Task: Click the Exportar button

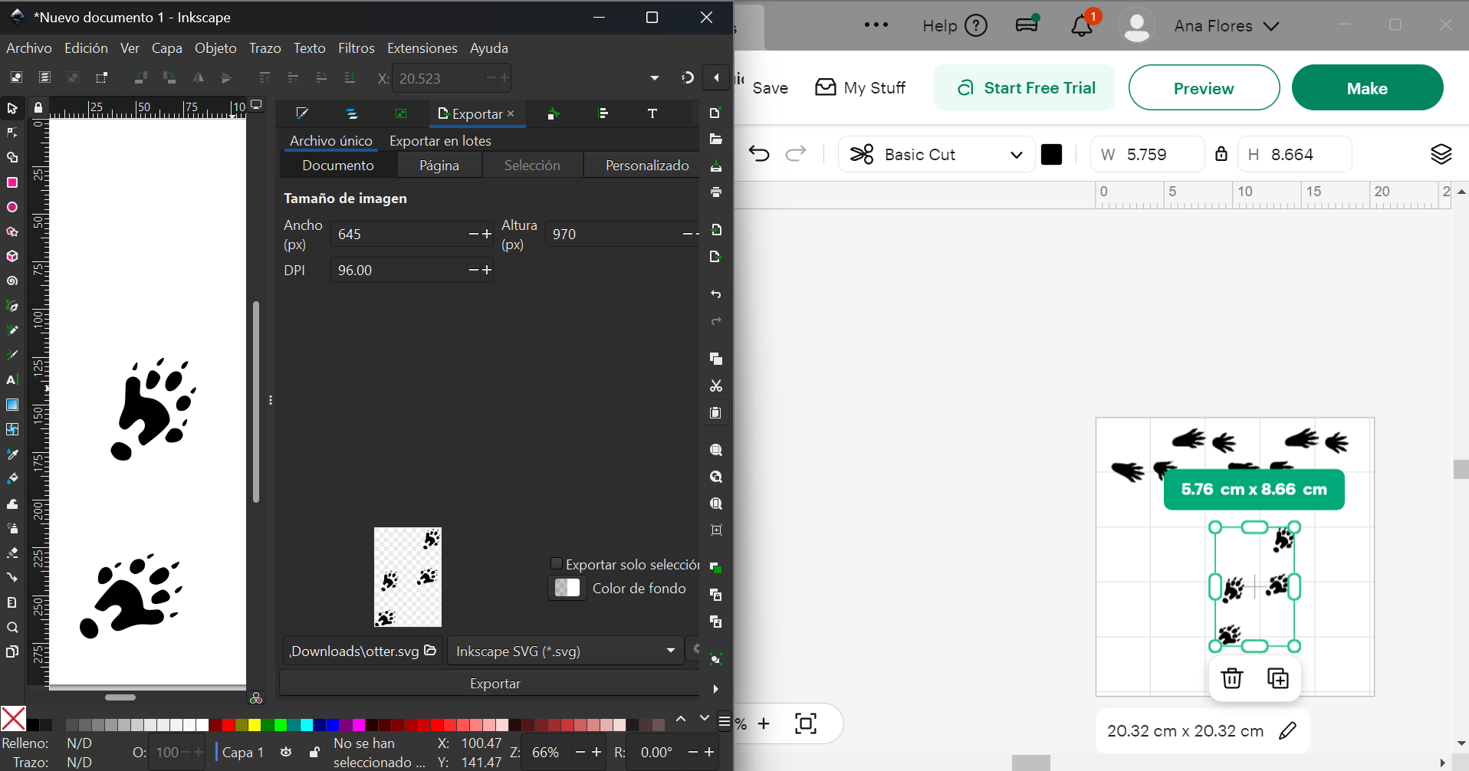Action: tap(495, 683)
